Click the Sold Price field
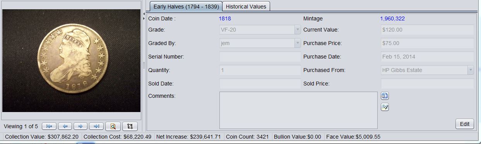The height and width of the screenshot is (144, 481). (428, 84)
